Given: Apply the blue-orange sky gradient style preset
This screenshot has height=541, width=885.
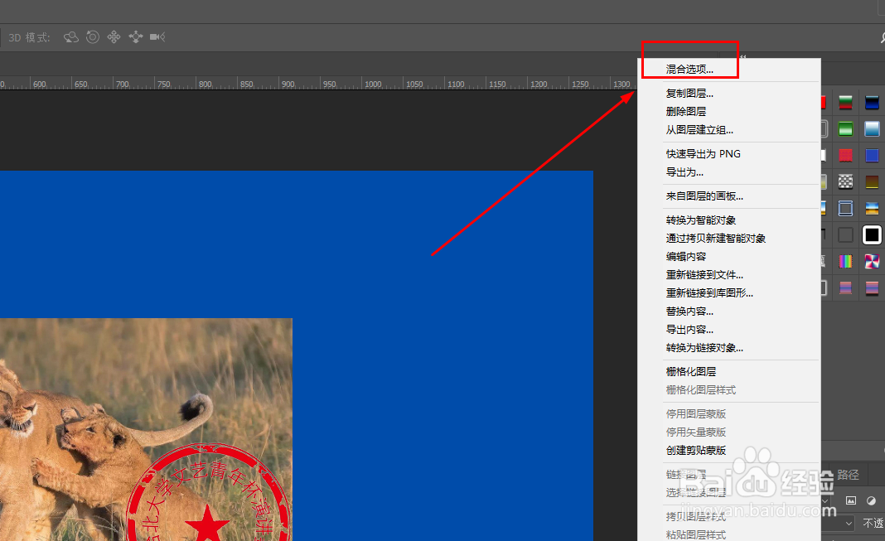Looking at the screenshot, I should pyautogui.click(x=872, y=208).
